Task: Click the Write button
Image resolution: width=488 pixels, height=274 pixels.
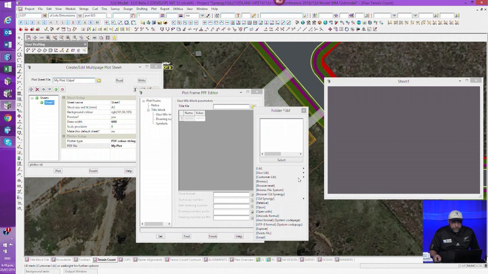Action: [x=142, y=80]
